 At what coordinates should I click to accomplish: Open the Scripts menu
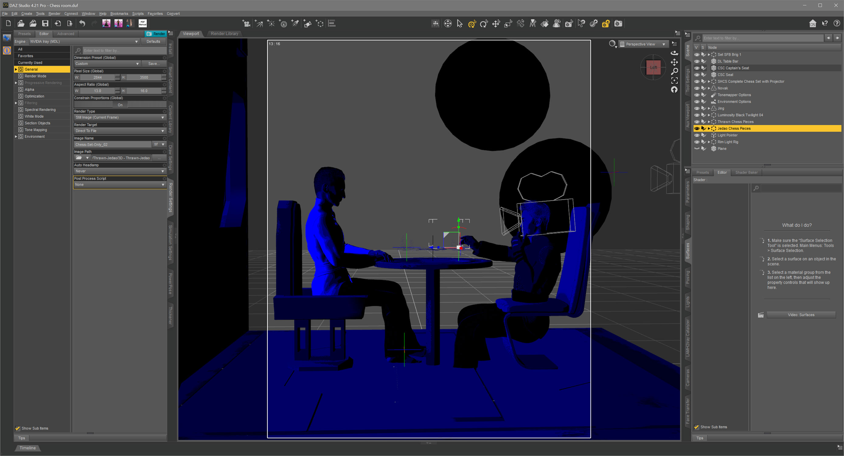coord(138,14)
